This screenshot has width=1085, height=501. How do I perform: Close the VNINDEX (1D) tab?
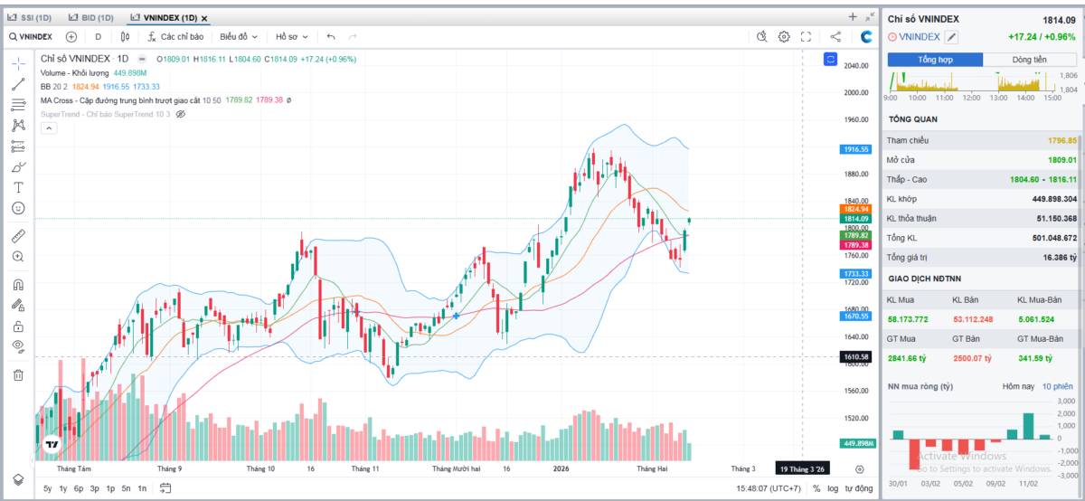[203, 18]
